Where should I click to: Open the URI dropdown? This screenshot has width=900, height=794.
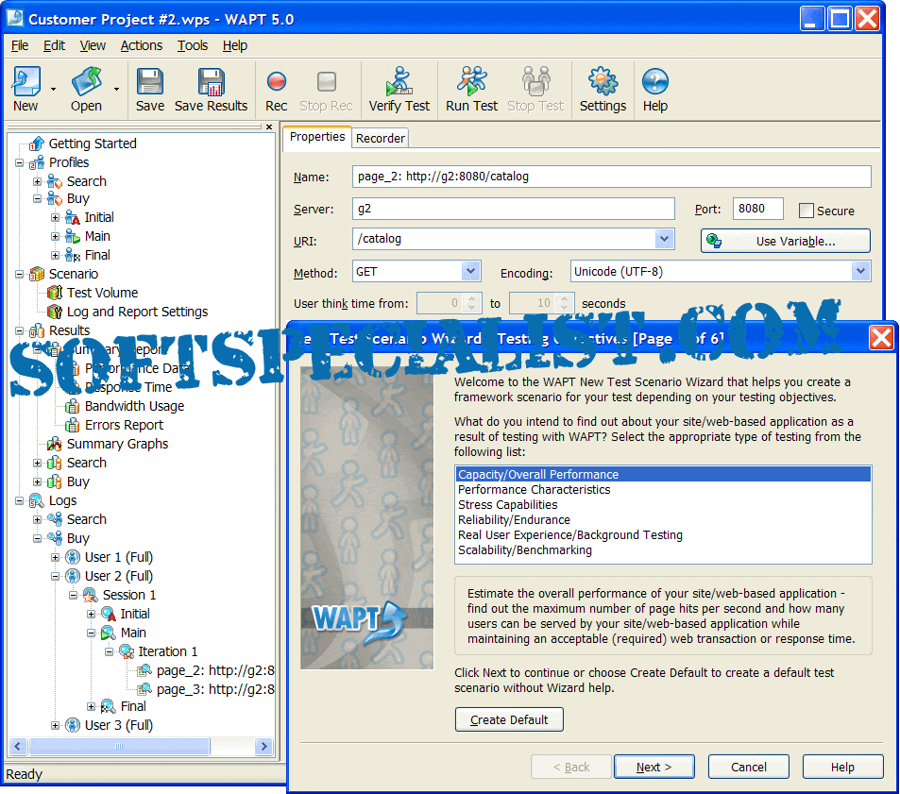point(664,239)
